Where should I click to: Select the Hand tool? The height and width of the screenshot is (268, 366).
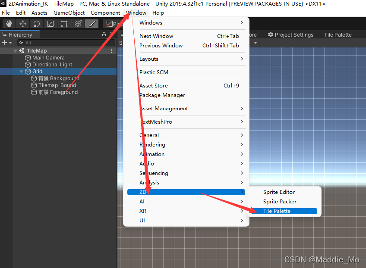pyautogui.click(x=9, y=24)
